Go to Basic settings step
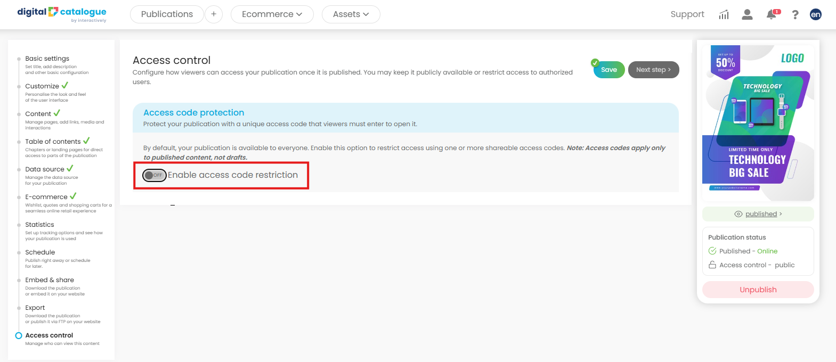The width and height of the screenshot is (836, 362). [x=47, y=59]
